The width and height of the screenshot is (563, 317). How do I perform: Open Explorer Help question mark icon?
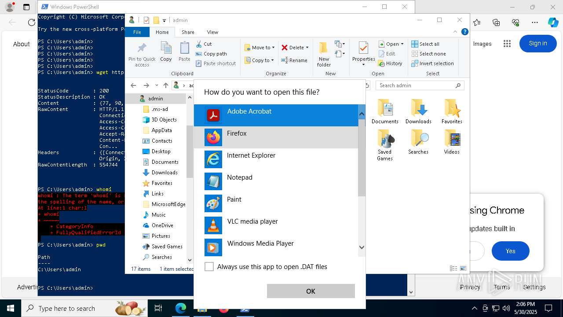[464, 32]
